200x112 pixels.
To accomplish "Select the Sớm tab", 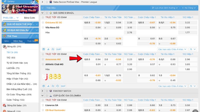I will pyautogui.click(x=6, y=41).
